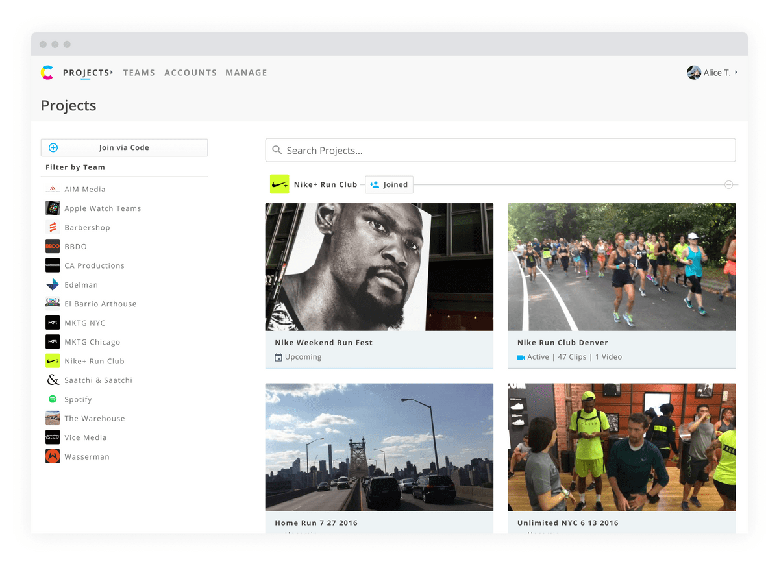This screenshot has height=566, width=779.
Task: Click Alice T. profile avatar
Action: [694, 73]
